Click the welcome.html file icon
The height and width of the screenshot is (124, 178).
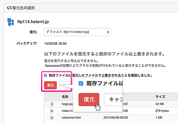coord(52,118)
